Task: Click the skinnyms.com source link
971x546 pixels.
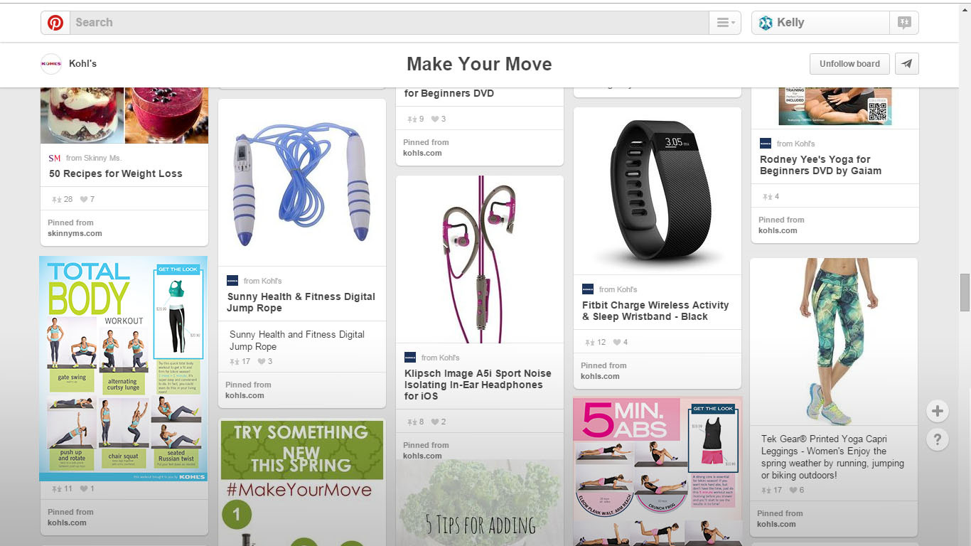Action: (75, 233)
